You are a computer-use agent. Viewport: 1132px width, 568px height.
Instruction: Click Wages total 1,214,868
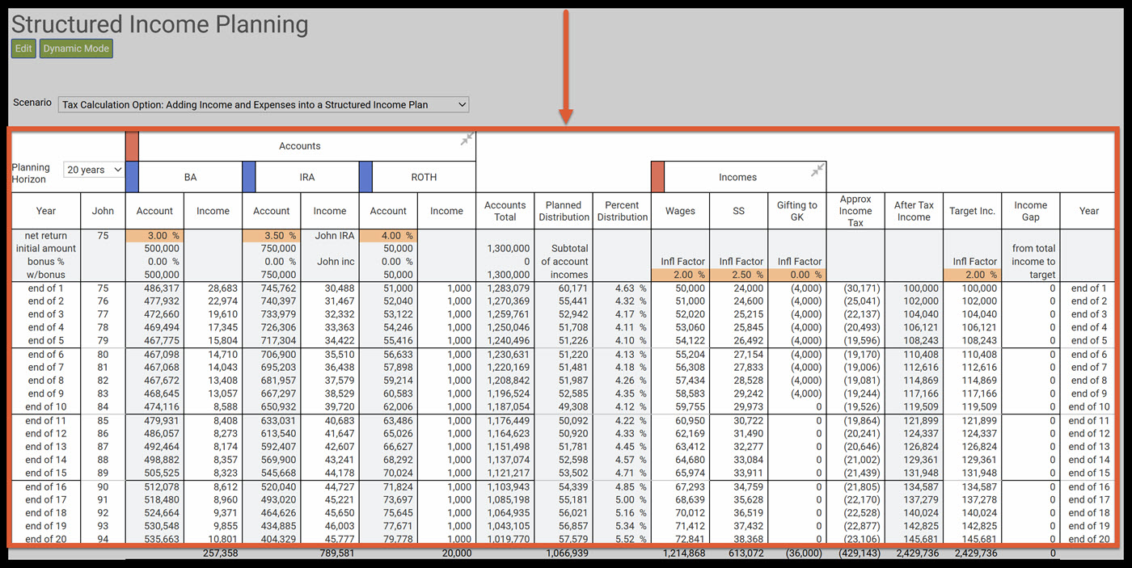pos(682,553)
